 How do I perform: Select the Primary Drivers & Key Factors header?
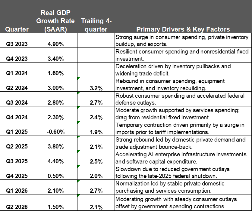183,17
